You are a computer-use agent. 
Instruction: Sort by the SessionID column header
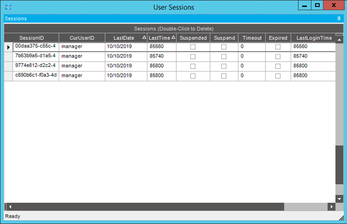point(32,38)
